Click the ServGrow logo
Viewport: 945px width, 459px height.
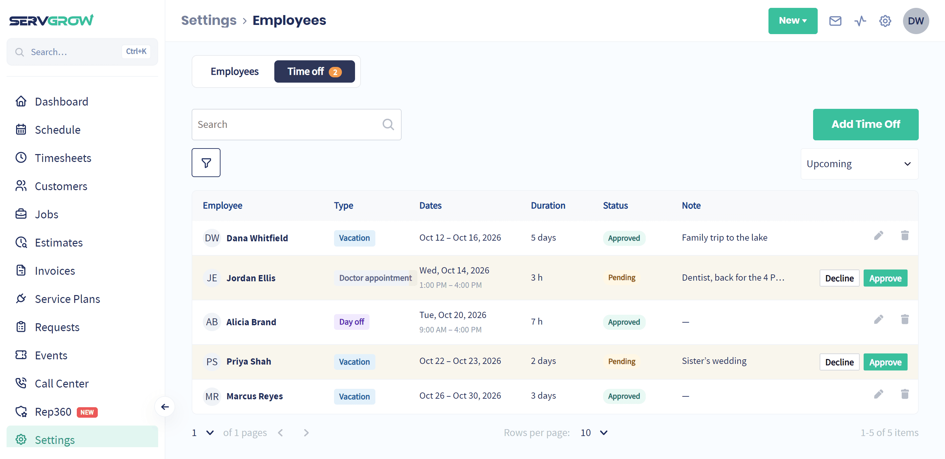click(x=52, y=20)
